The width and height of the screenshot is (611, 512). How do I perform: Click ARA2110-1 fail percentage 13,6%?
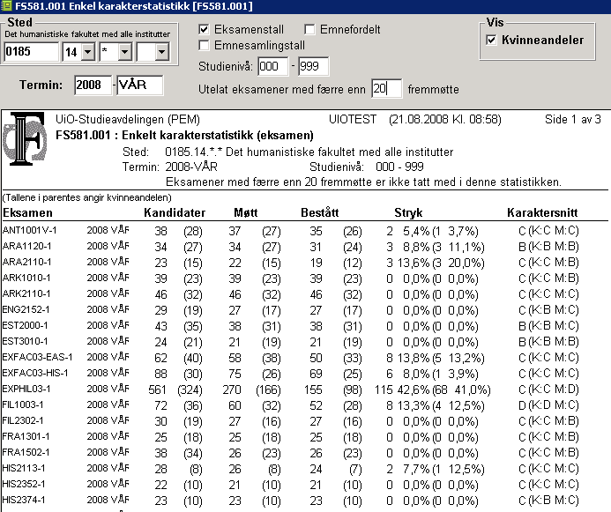[414, 263]
